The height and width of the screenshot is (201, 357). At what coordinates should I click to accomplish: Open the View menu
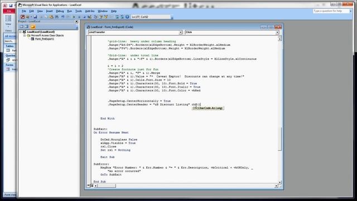click(40, 11)
